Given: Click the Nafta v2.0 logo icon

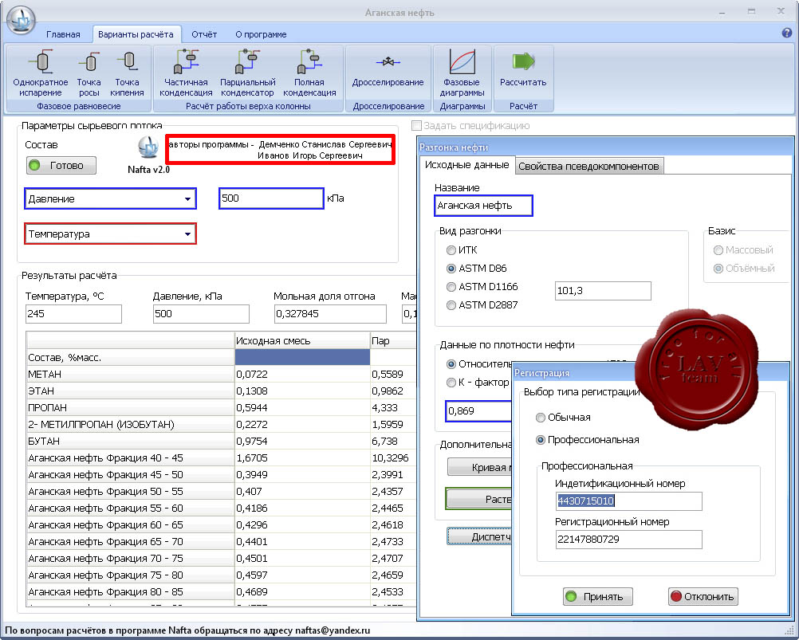Looking at the screenshot, I should (x=148, y=147).
